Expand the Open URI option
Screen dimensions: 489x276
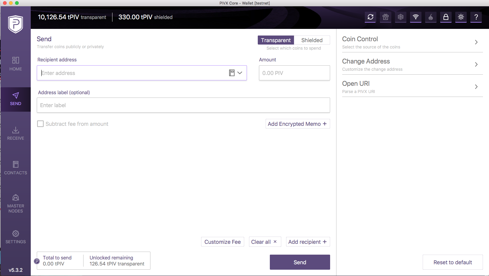pos(412,87)
